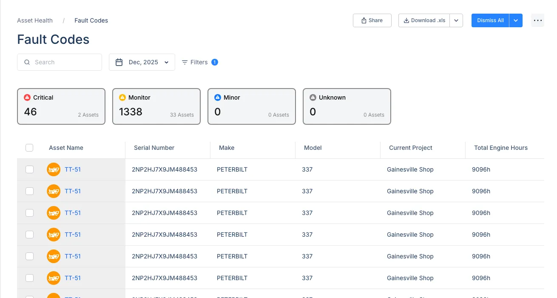Open the second row TT-51 asset link
557x298 pixels.
73,191
